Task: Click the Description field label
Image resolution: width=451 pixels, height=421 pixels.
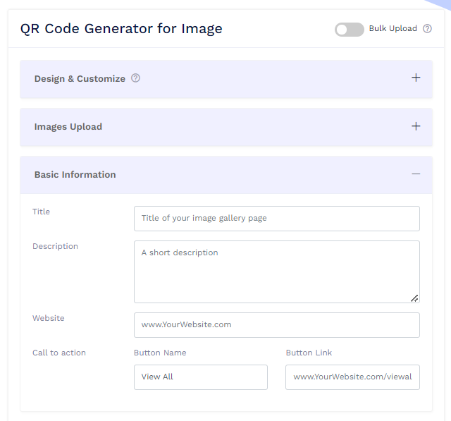Action: click(55, 246)
